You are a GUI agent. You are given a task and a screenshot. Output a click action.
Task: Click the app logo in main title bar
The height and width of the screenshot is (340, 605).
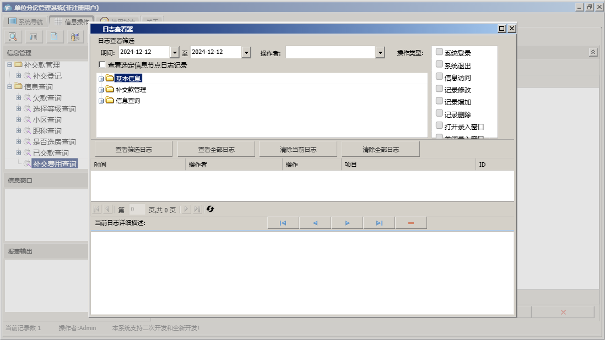(8, 7)
